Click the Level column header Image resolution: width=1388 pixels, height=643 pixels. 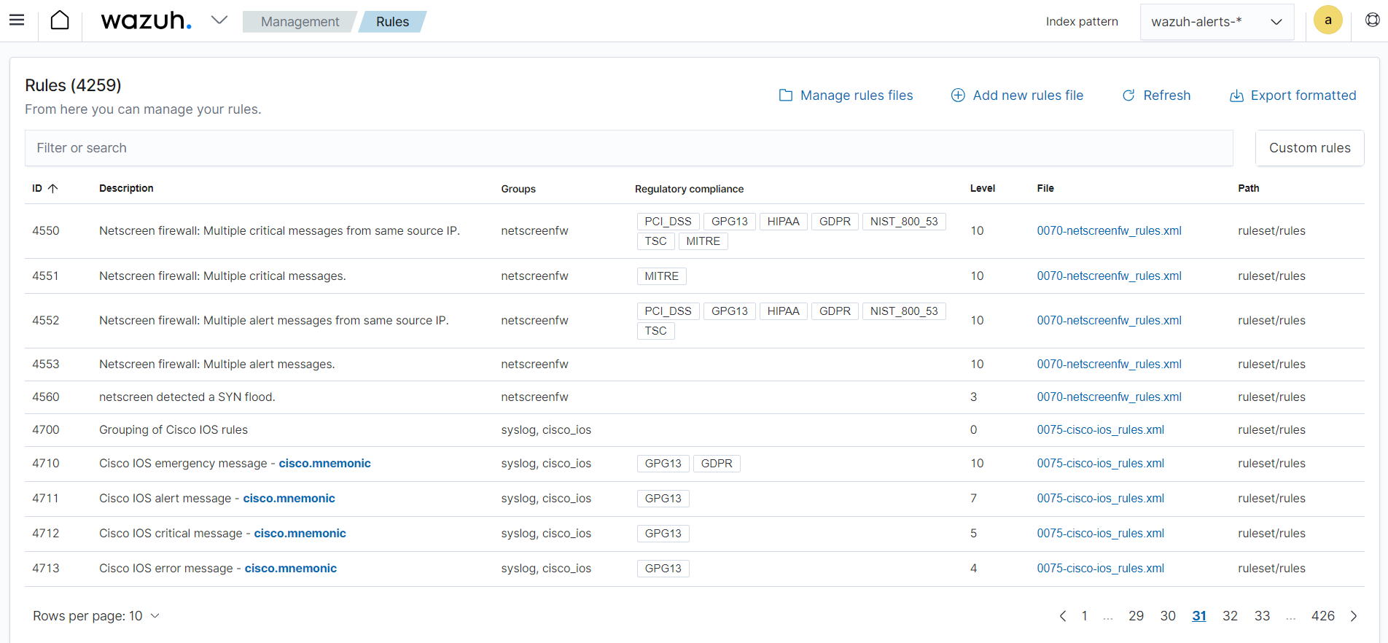coord(982,188)
